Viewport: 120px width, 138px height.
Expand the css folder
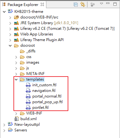click(x=16, y=57)
